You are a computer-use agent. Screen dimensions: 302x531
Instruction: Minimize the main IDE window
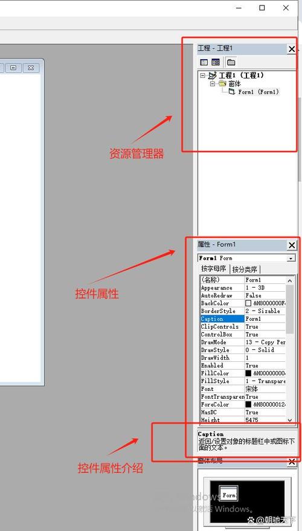click(239, 7)
